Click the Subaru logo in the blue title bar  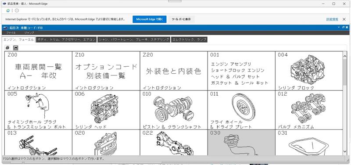coord(6,28)
